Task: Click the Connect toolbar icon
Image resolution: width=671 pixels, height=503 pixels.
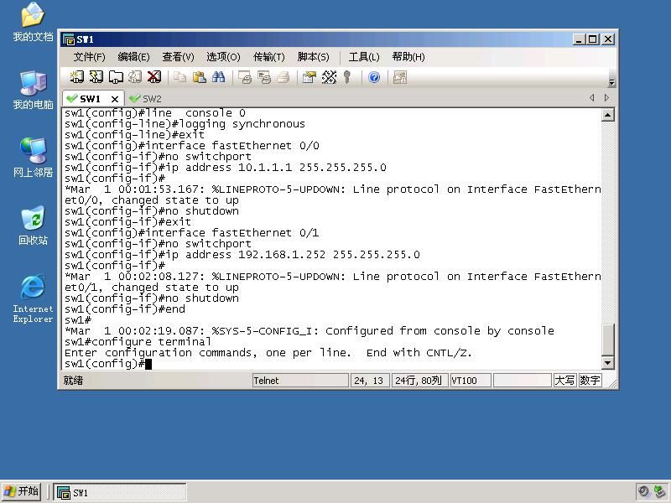Action: click(77, 77)
